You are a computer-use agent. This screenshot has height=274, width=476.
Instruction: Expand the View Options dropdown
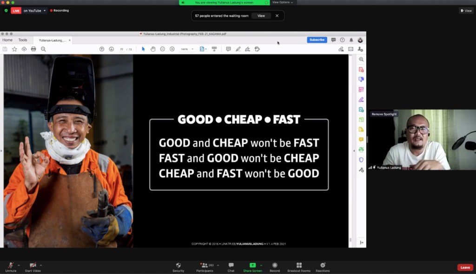tap(283, 2)
